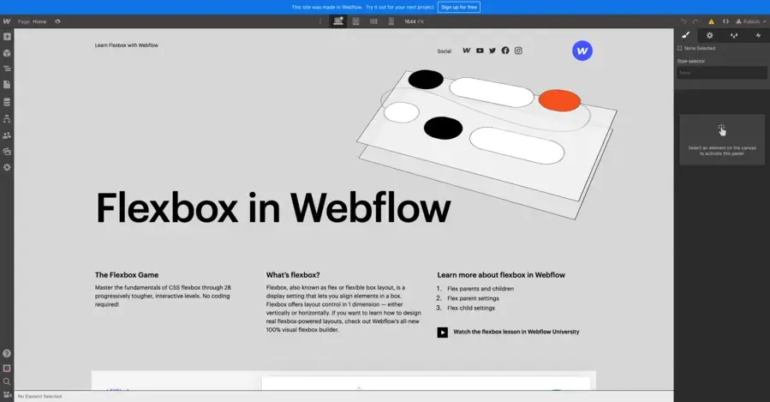770x402 pixels.
Task: Select The Flexbox Game heading
Action: [127, 275]
